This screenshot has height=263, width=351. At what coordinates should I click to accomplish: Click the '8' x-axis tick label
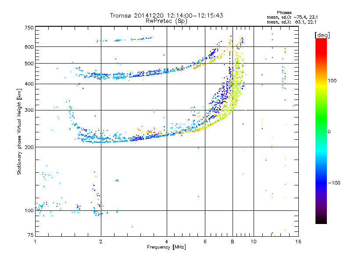(x=233, y=242)
